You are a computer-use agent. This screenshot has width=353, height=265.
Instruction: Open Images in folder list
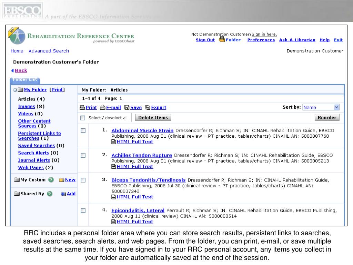pos(27,106)
